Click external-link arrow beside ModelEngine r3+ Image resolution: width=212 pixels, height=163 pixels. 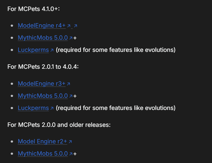[69, 84]
